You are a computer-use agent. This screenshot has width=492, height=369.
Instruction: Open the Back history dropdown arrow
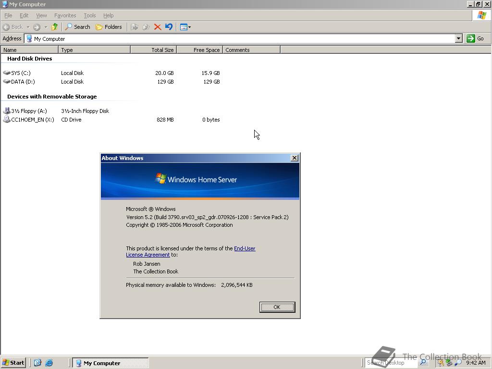tap(28, 27)
